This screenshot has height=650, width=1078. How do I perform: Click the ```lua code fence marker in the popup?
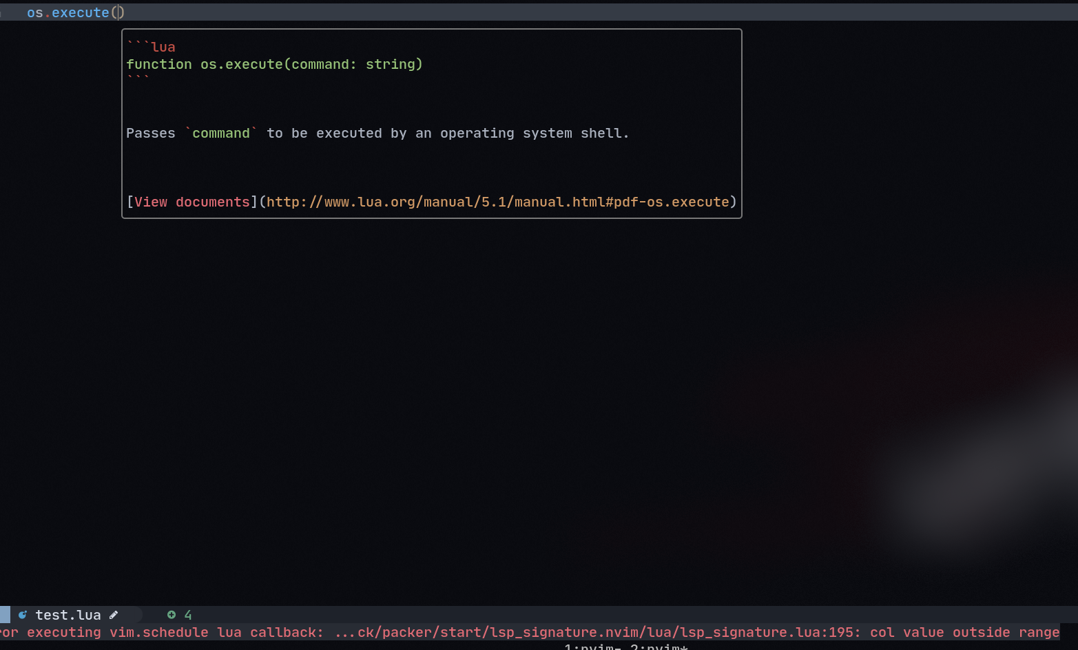pyautogui.click(x=149, y=46)
